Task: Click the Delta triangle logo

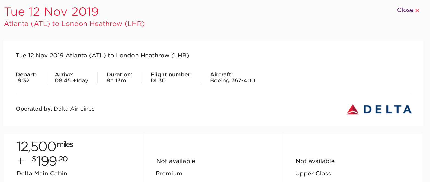Action: [353, 109]
